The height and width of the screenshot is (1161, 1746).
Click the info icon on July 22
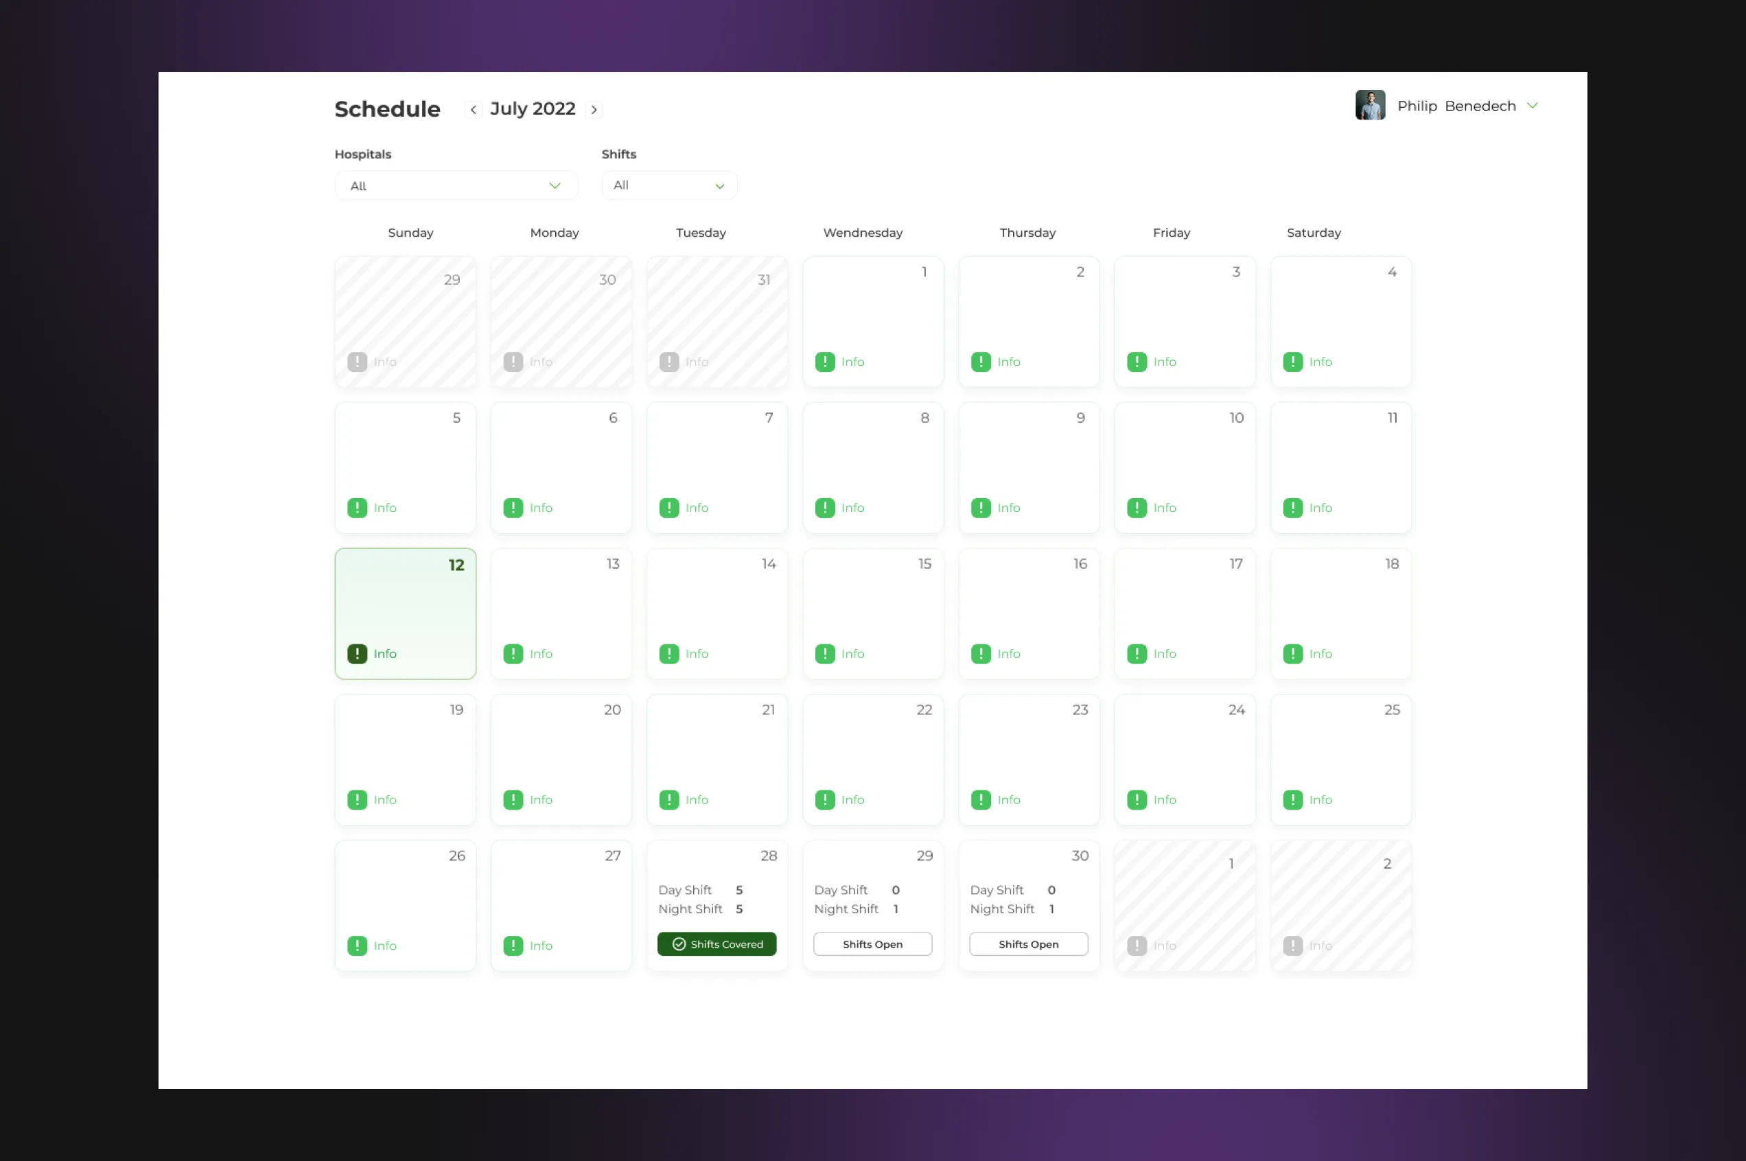(825, 799)
